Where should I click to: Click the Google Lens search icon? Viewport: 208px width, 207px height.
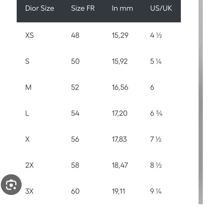click(x=11, y=185)
